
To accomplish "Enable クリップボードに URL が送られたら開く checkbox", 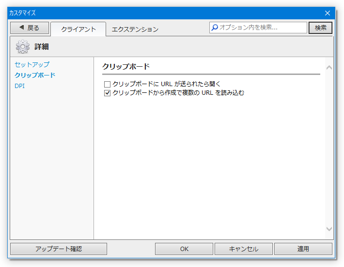I will coord(107,84).
